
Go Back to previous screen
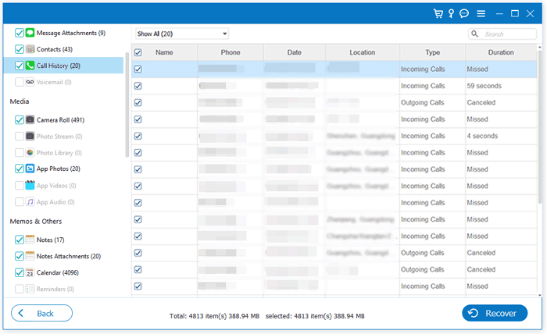42,313
